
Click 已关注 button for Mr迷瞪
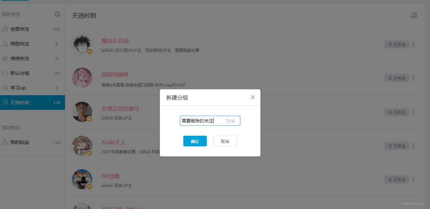point(397,180)
